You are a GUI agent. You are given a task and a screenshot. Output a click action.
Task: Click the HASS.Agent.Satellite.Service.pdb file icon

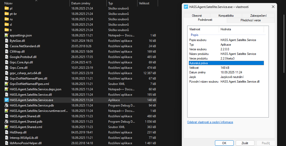[7, 105]
